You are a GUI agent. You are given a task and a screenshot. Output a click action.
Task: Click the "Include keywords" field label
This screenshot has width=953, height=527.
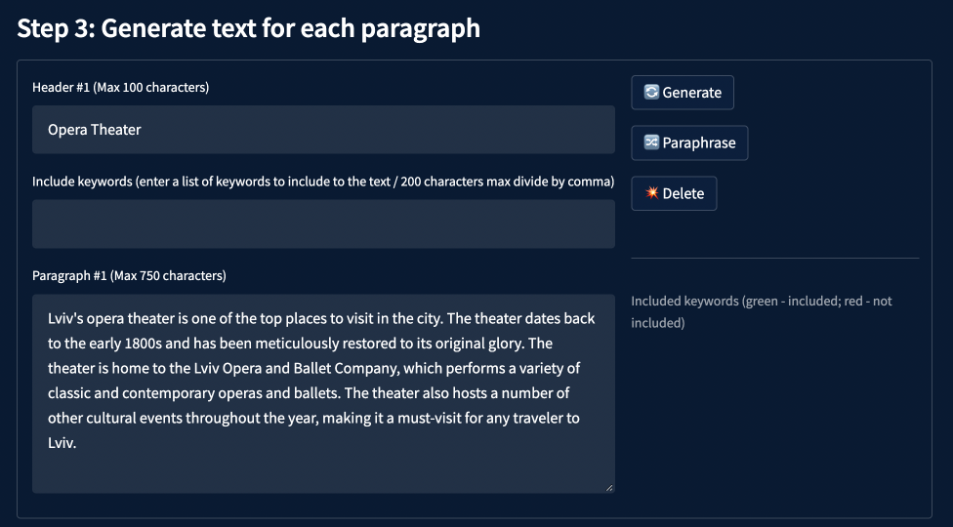point(322,182)
